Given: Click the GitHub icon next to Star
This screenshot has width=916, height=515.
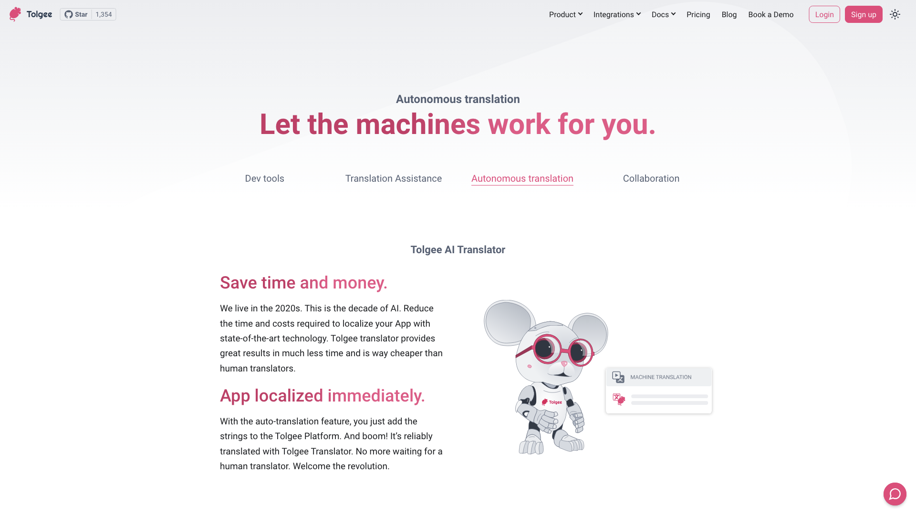Looking at the screenshot, I should [x=69, y=14].
